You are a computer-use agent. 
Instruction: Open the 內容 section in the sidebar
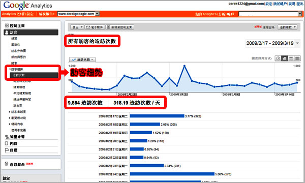(11, 143)
